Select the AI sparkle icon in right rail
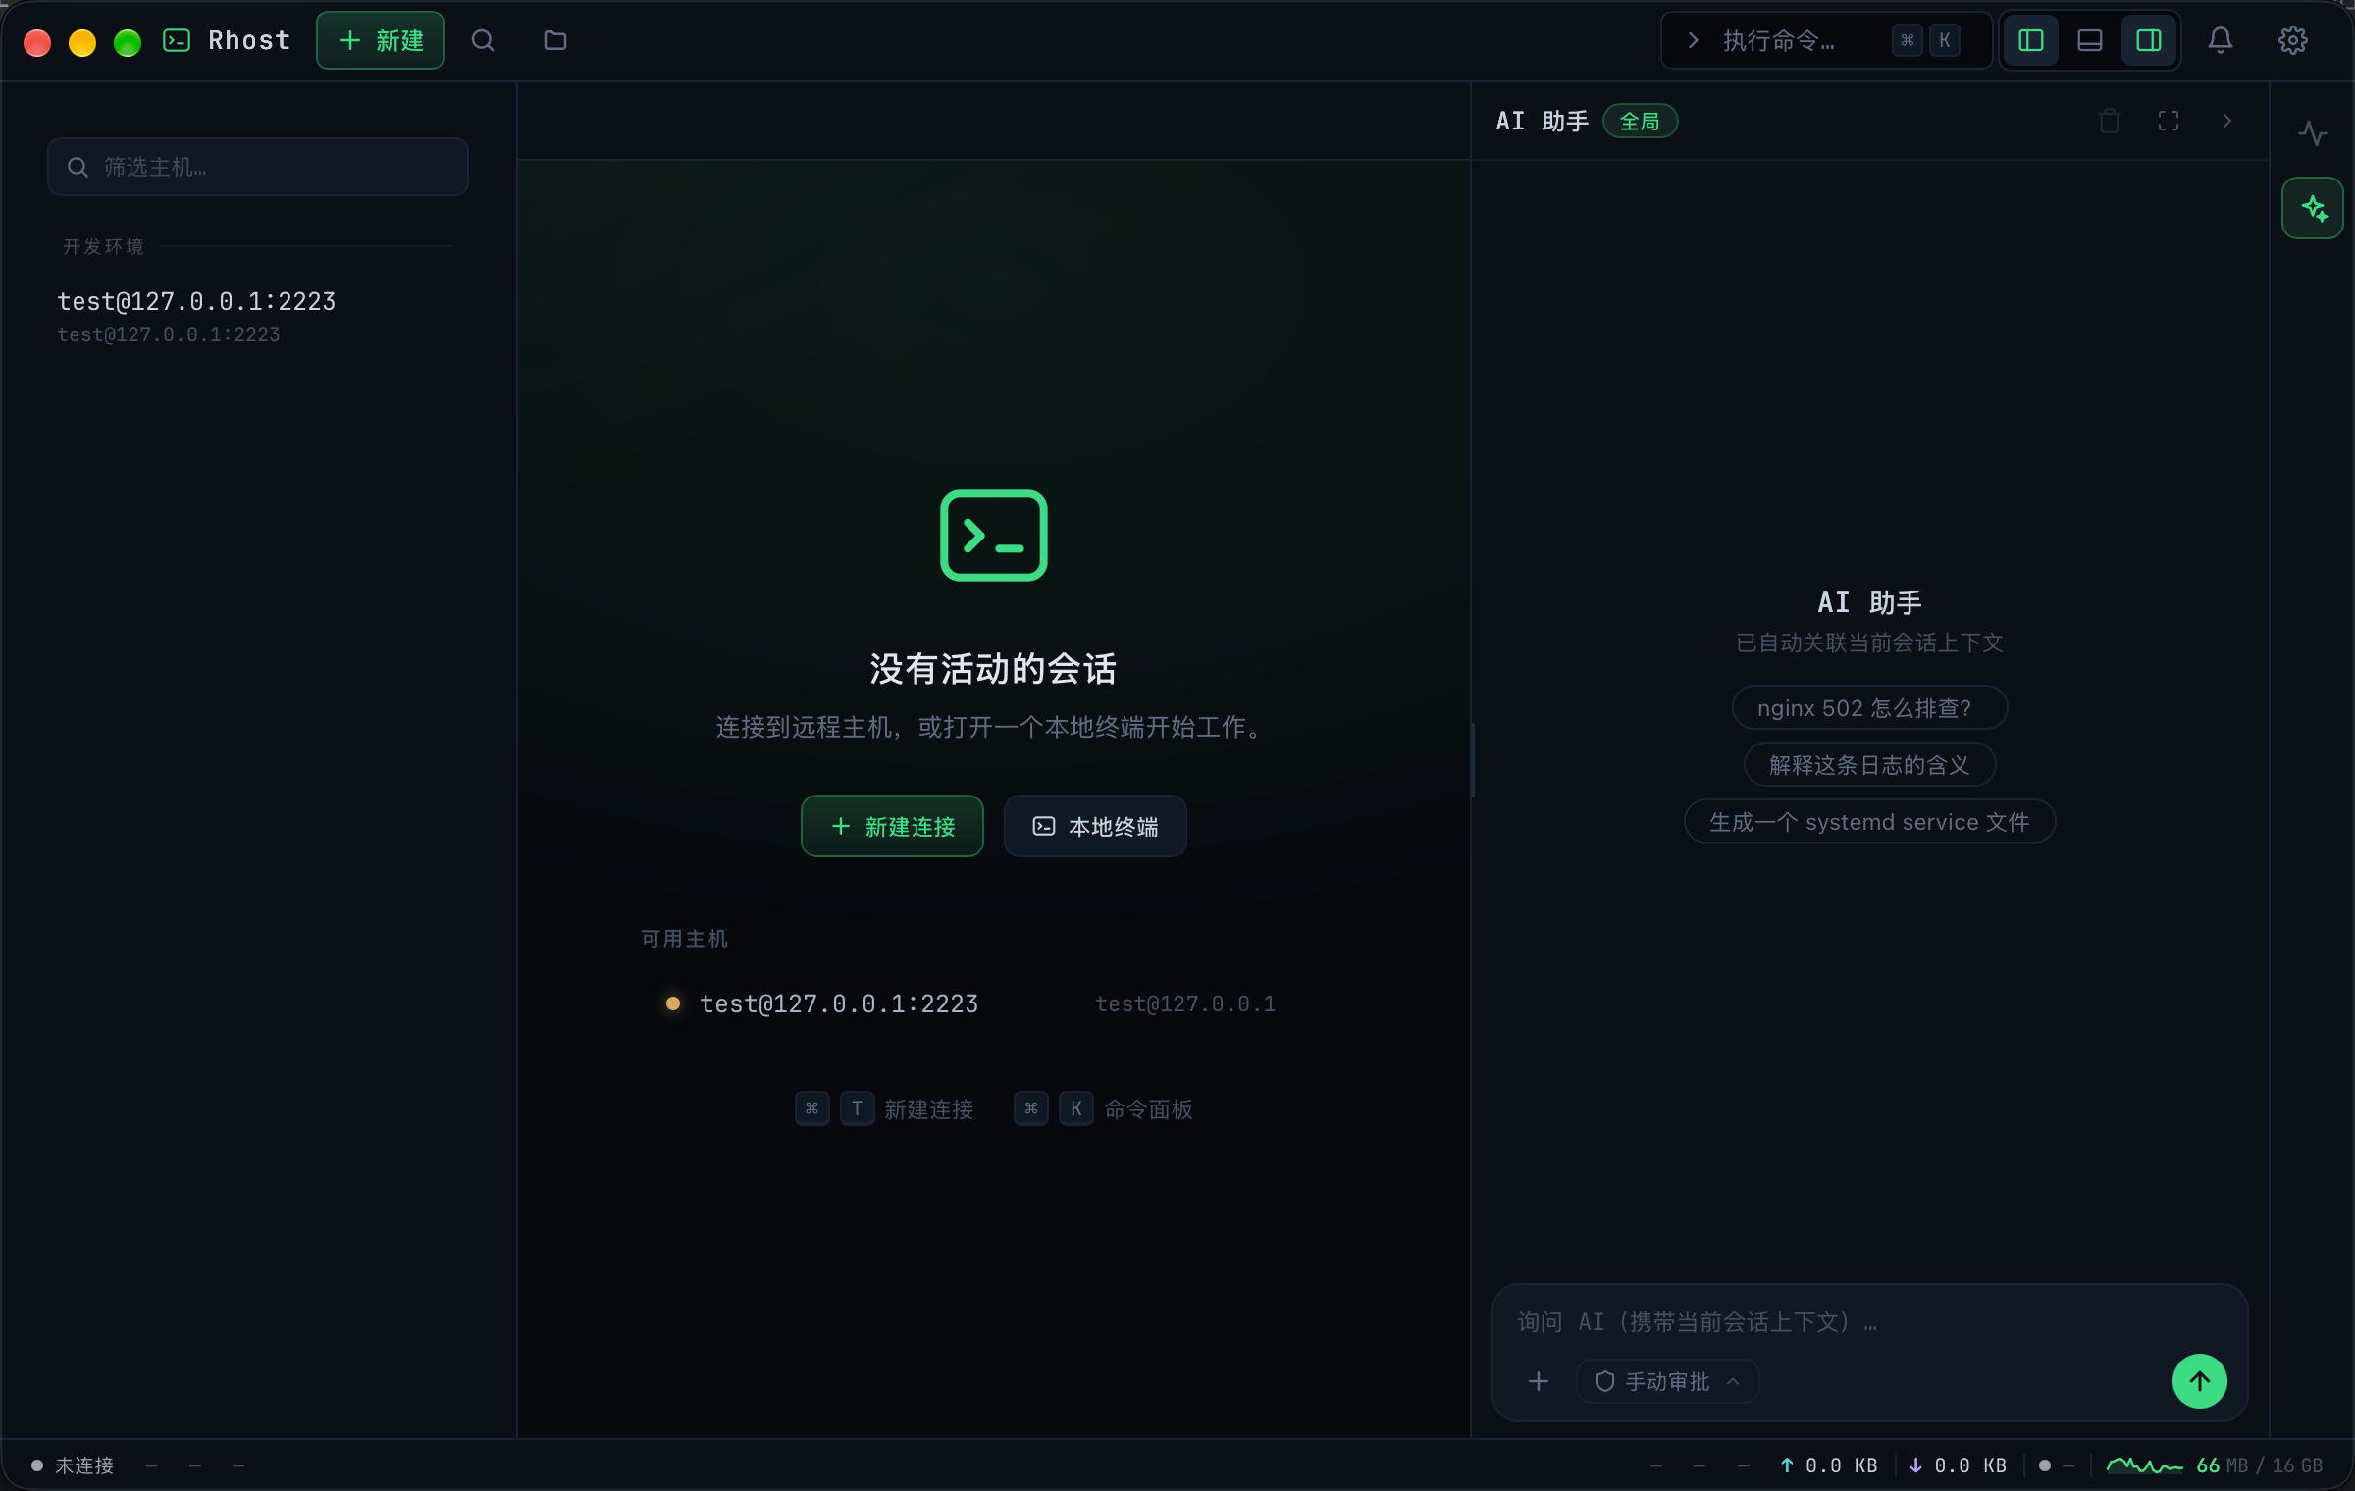Screen dimensions: 2355x1491 (x=2313, y=208)
